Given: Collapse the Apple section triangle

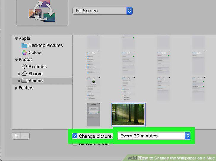Looking at the screenshot, I should click(x=16, y=39).
